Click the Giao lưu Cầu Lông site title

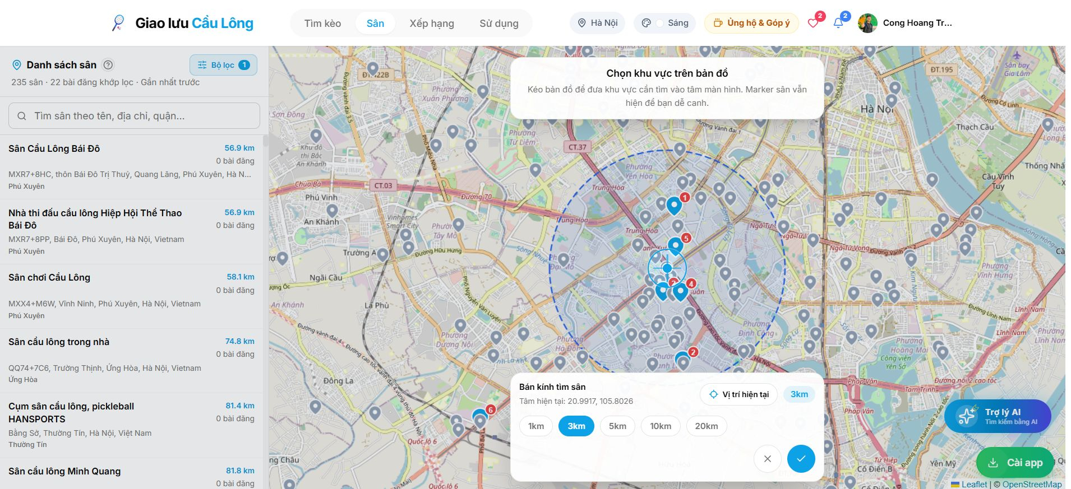pos(194,23)
